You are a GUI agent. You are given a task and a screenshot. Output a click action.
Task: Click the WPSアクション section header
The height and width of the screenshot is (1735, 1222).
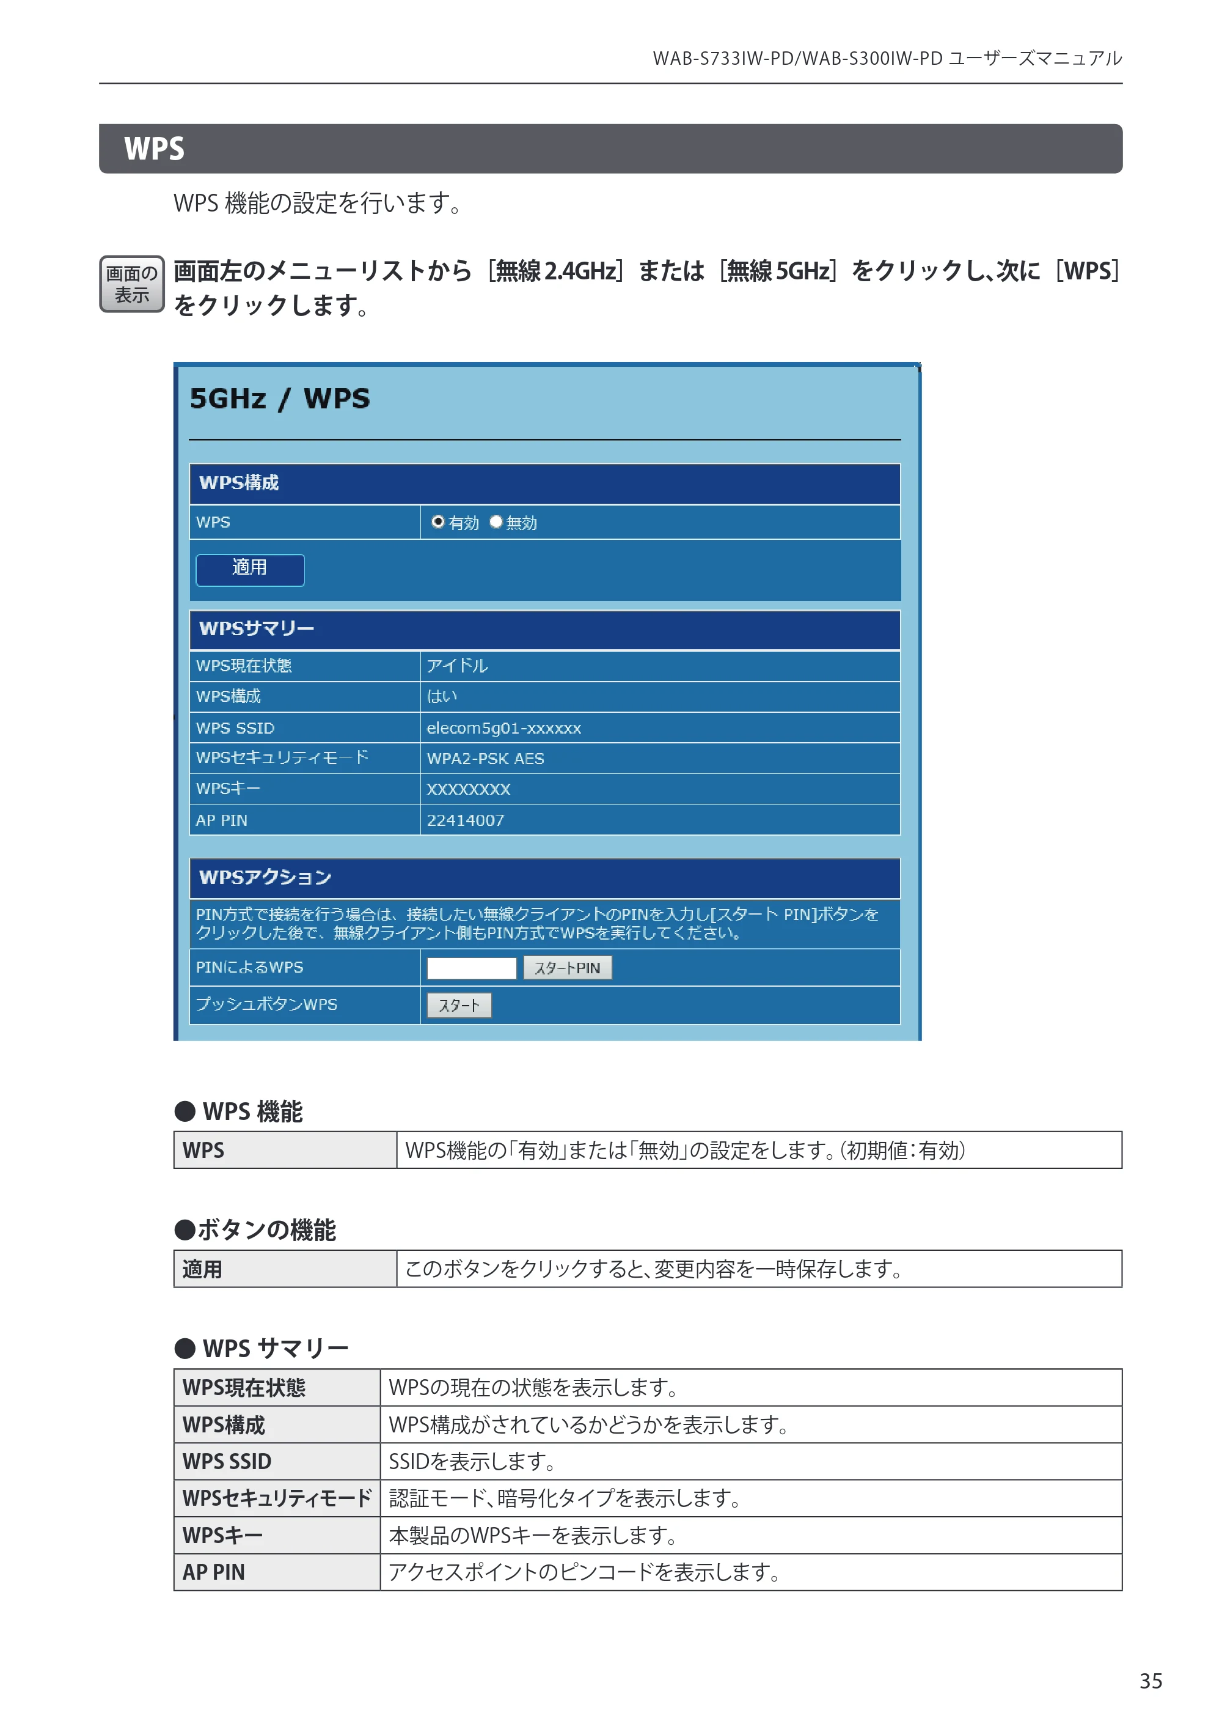(544, 878)
